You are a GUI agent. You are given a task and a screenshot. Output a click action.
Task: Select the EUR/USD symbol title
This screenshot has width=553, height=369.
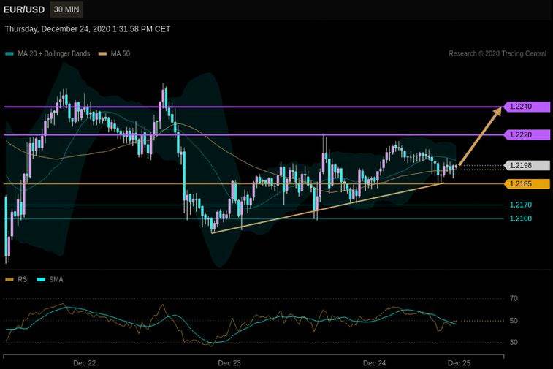tap(24, 9)
